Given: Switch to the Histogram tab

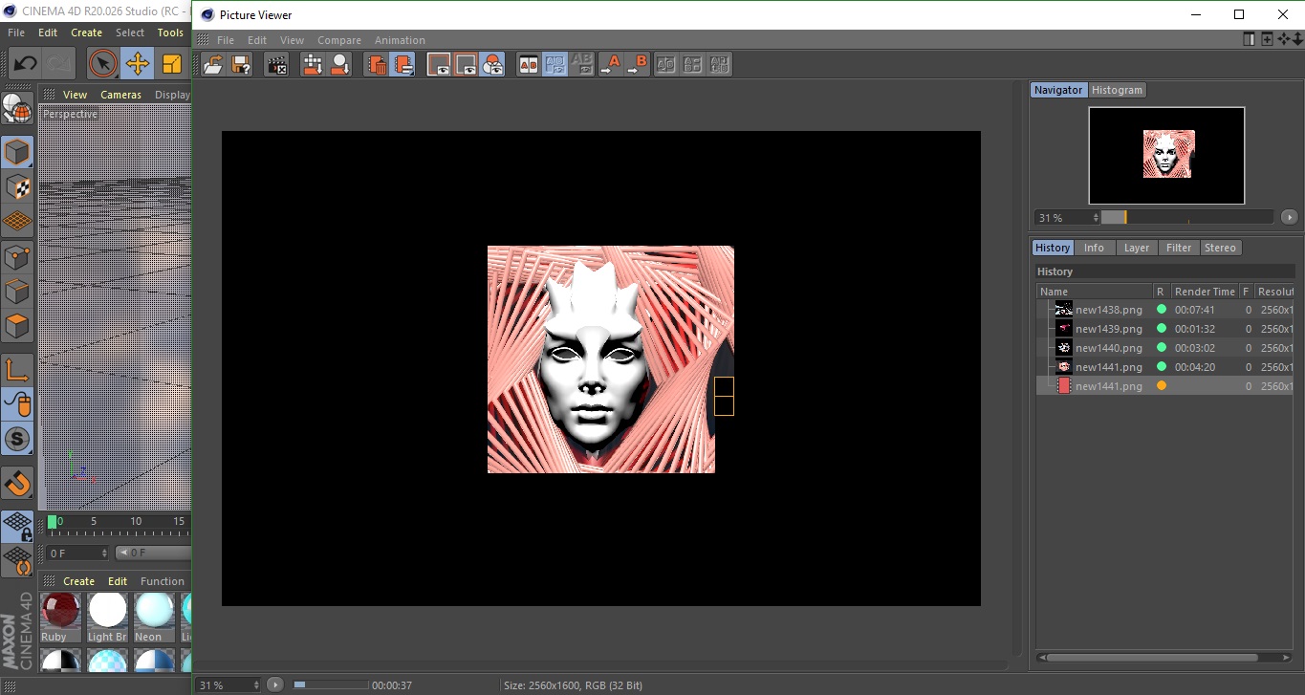Looking at the screenshot, I should (1117, 90).
